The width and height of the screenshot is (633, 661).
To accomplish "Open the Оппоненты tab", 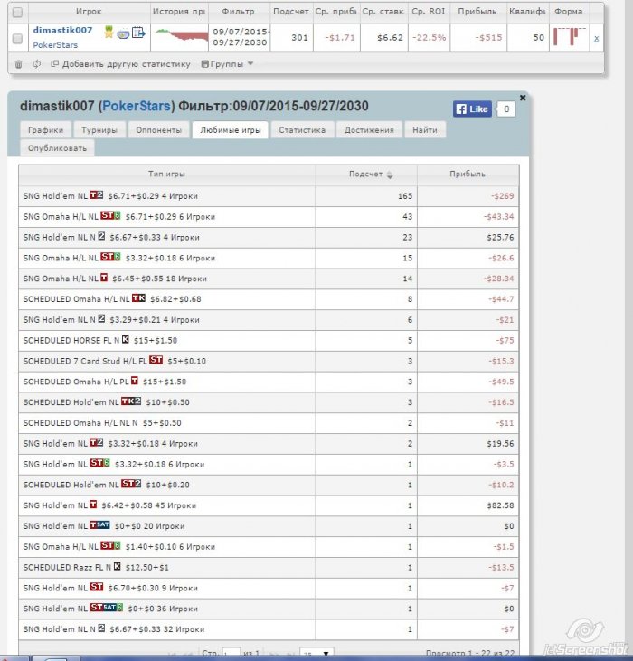I will [158, 130].
